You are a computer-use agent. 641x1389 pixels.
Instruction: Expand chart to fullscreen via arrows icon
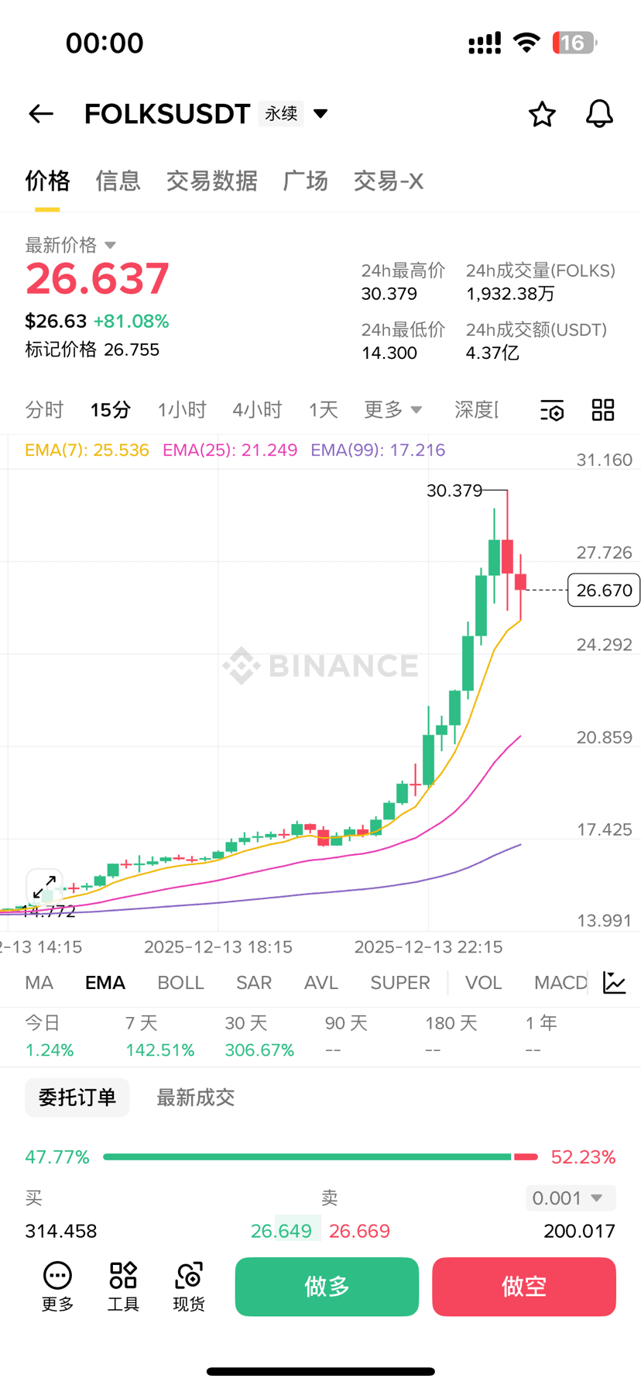click(44, 886)
